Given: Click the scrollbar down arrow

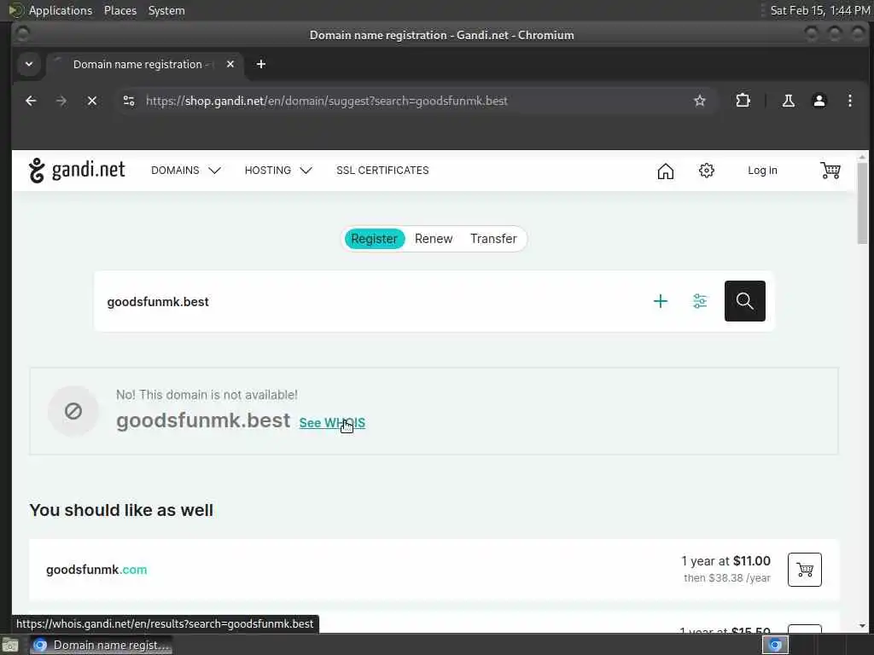Looking at the screenshot, I should coord(862,626).
